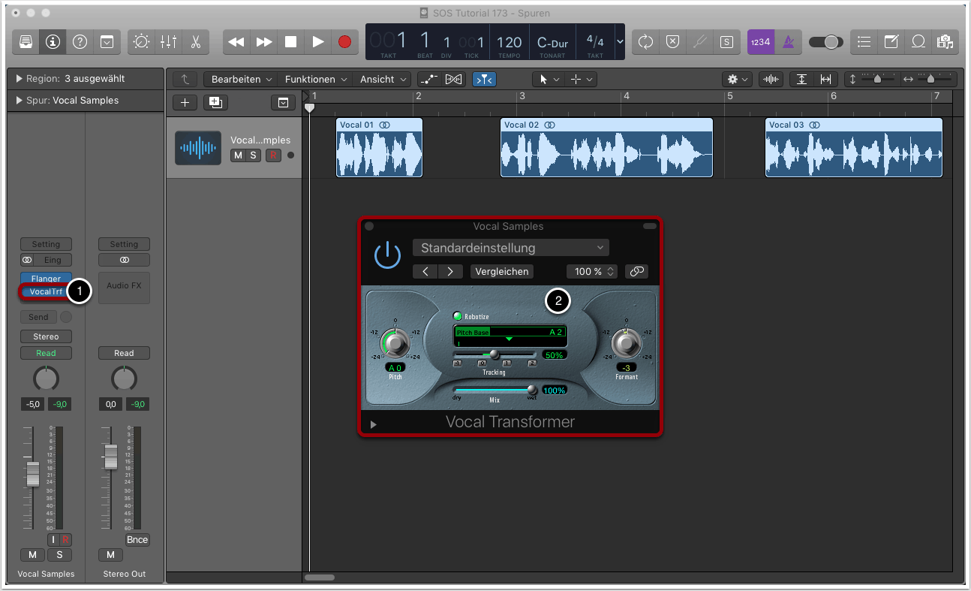Open the Standardeinstellung preset dropdown
The image size is (971, 591).
pyautogui.click(x=510, y=248)
